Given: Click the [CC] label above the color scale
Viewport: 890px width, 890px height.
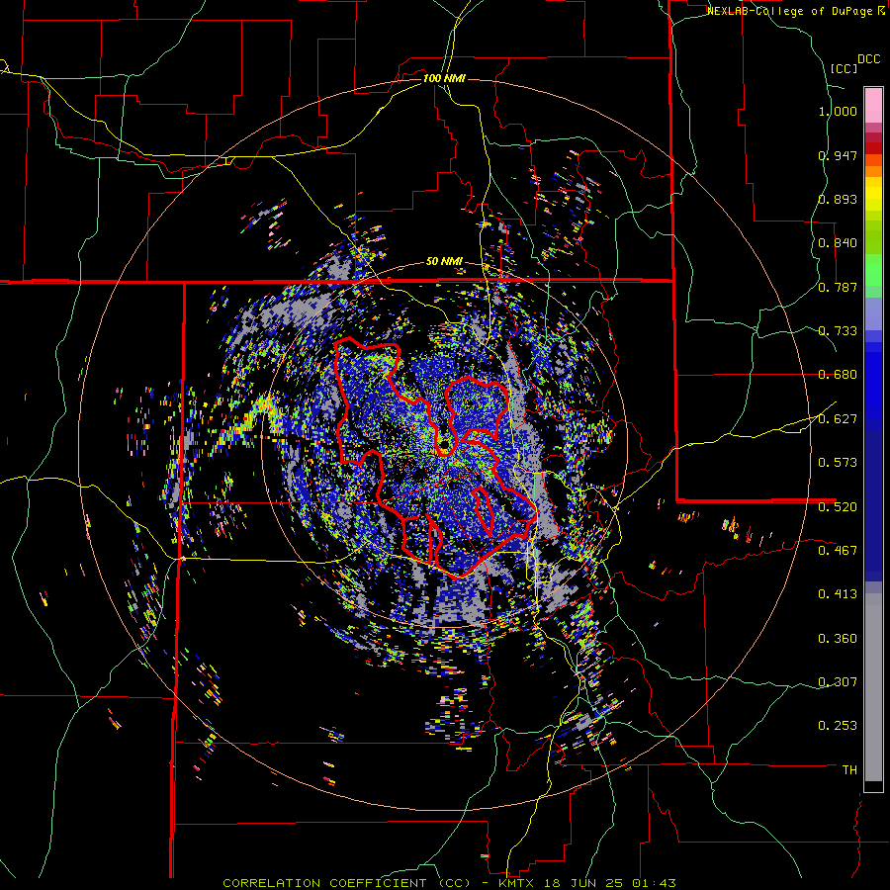Looking at the screenshot, I should [844, 68].
